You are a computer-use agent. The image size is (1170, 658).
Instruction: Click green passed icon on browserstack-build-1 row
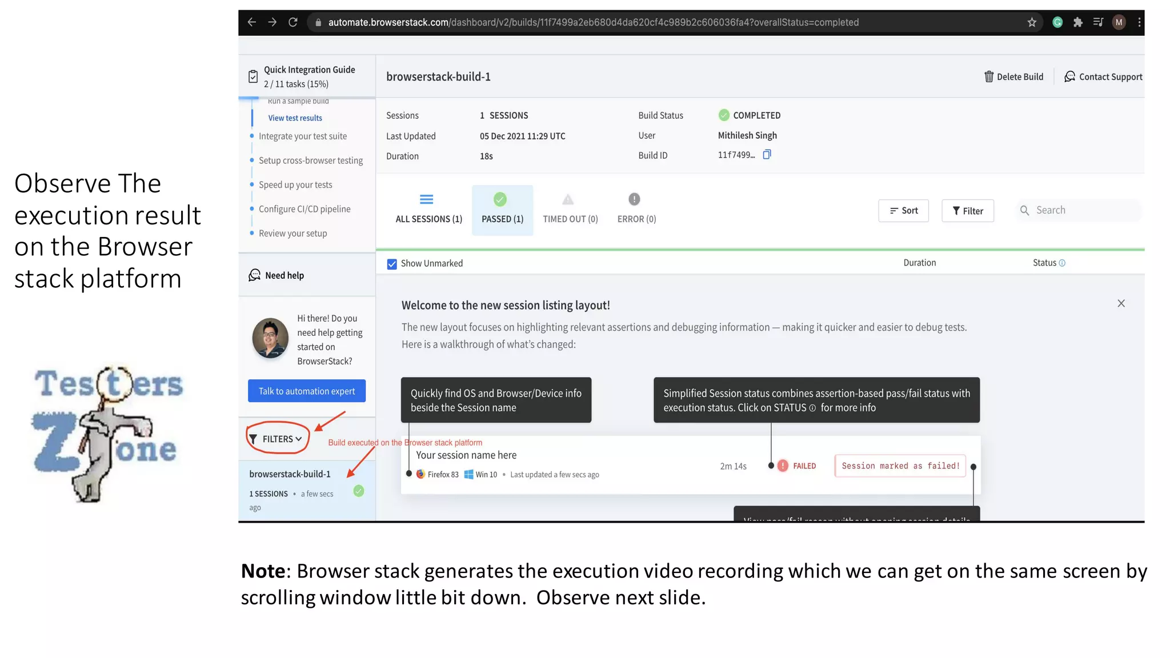pyautogui.click(x=359, y=491)
